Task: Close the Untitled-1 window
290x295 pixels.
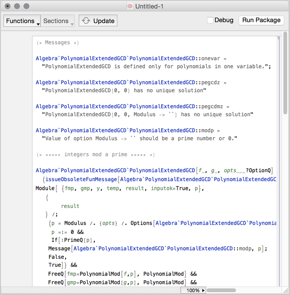Action: (x=8, y=6)
